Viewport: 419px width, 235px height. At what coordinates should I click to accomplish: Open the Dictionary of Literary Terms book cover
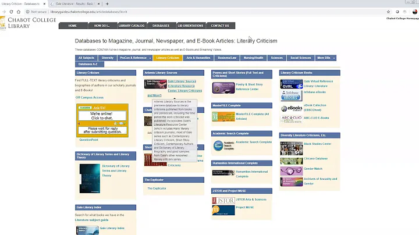pyautogui.click(x=90, y=179)
